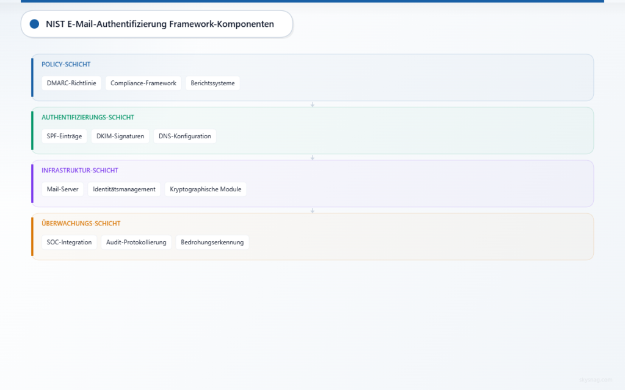Toggle the POLICY-SCHICHT layer header
Image resolution: width=625 pixels, height=390 pixels.
(65, 64)
